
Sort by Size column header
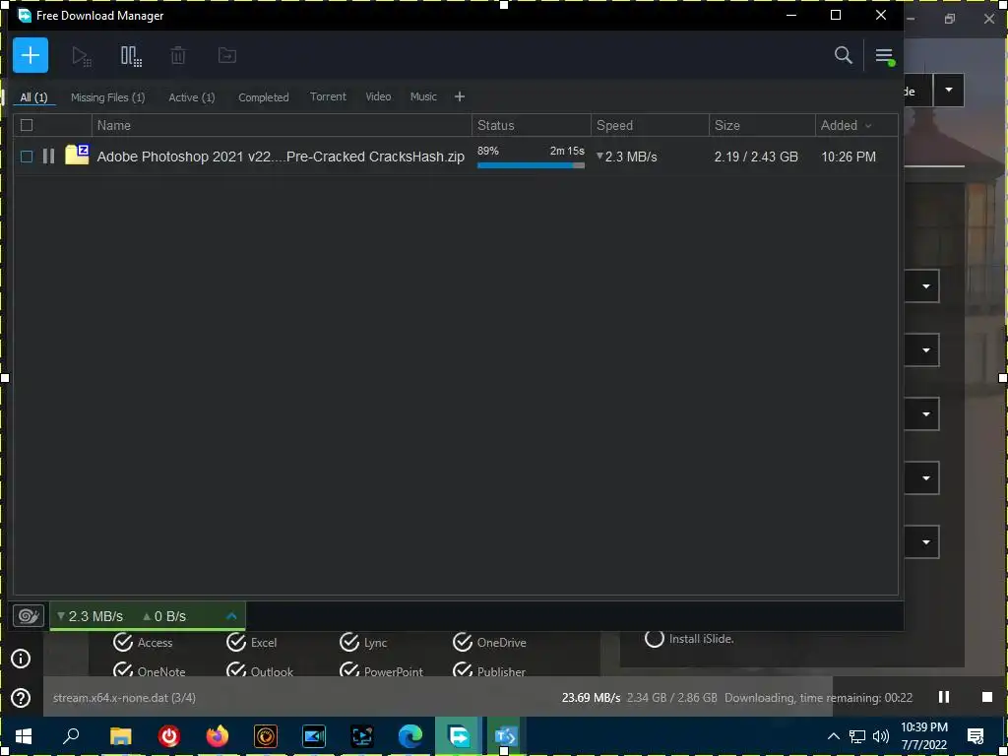pyautogui.click(x=762, y=125)
